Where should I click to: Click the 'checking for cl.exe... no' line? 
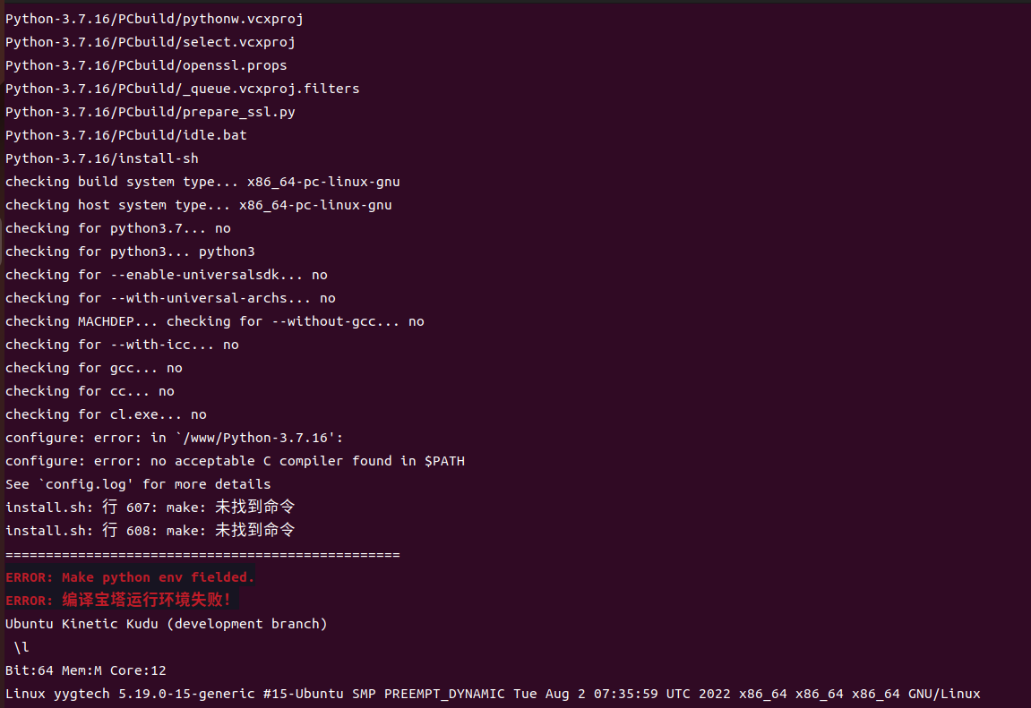106,414
